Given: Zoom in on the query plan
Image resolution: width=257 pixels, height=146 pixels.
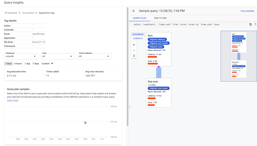Looking at the screenshot, I should pyautogui.click(x=134, y=45).
